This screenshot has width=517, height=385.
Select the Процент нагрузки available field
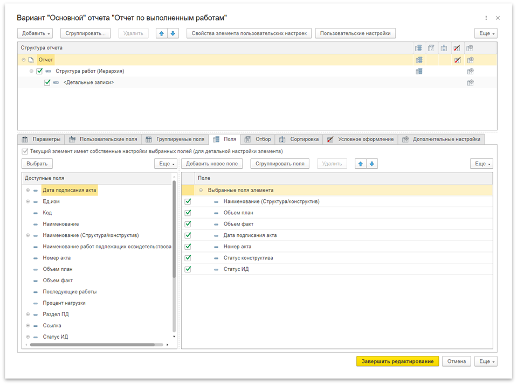[64, 303]
